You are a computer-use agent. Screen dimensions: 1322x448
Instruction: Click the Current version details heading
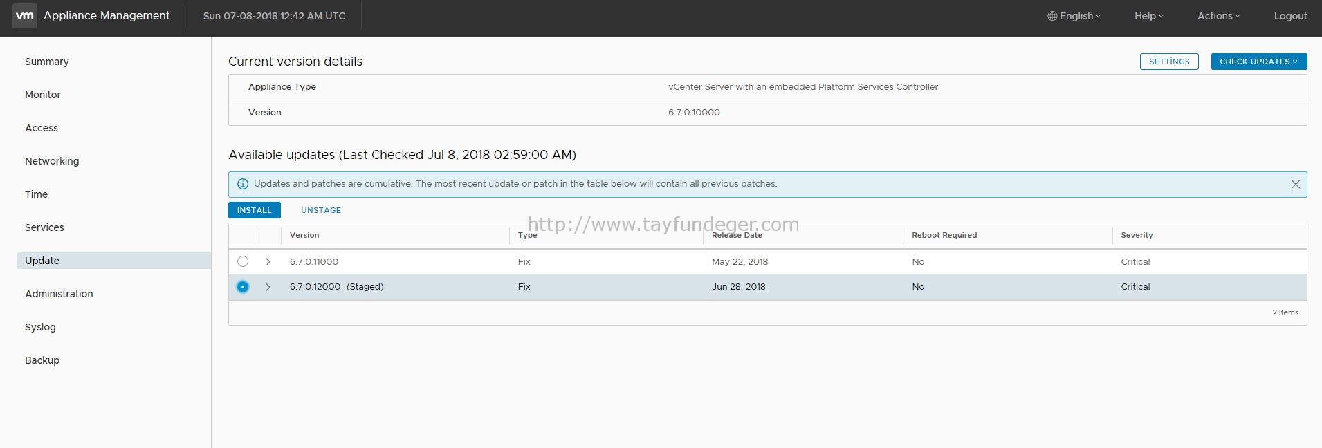pyautogui.click(x=295, y=62)
